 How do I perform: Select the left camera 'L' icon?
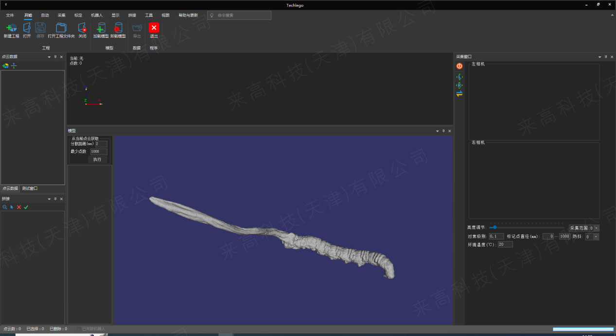pos(459,77)
